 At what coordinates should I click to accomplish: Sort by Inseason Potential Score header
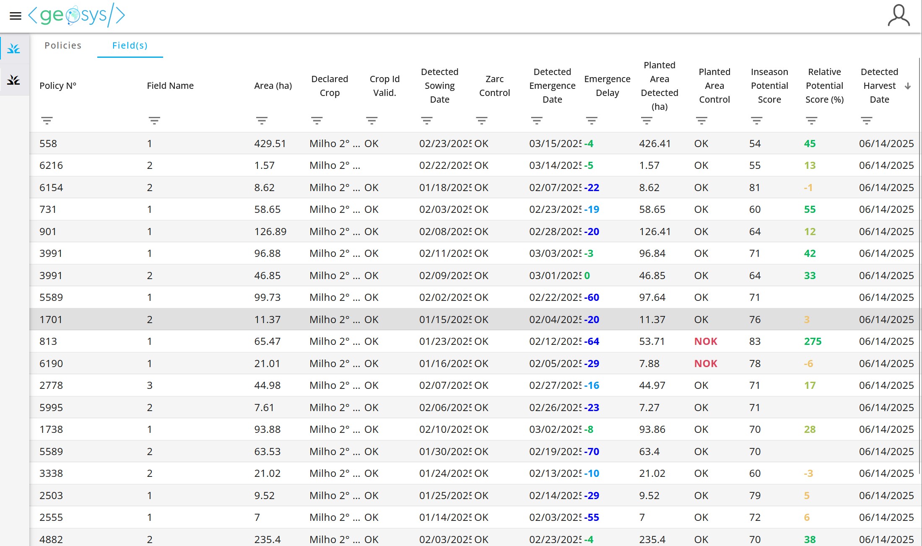tap(769, 85)
